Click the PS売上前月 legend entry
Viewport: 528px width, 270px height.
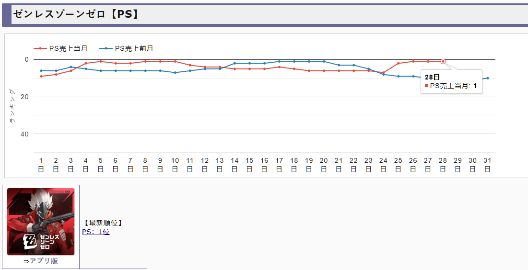pyautogui.click(x=126, y=48)
